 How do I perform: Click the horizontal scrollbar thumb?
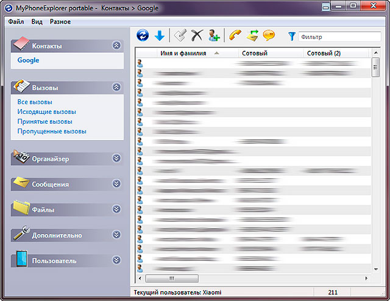point(172,278)
